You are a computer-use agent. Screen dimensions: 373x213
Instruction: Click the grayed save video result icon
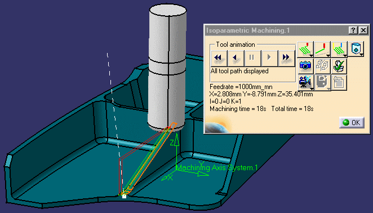tap(322, 82)
